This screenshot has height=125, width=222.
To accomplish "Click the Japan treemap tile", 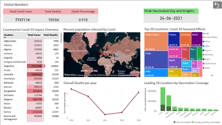I will (175, 63).
